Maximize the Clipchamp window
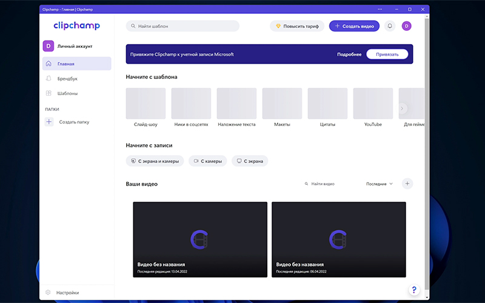The height and width of the screenshot is (303, 485). [410, 9]
